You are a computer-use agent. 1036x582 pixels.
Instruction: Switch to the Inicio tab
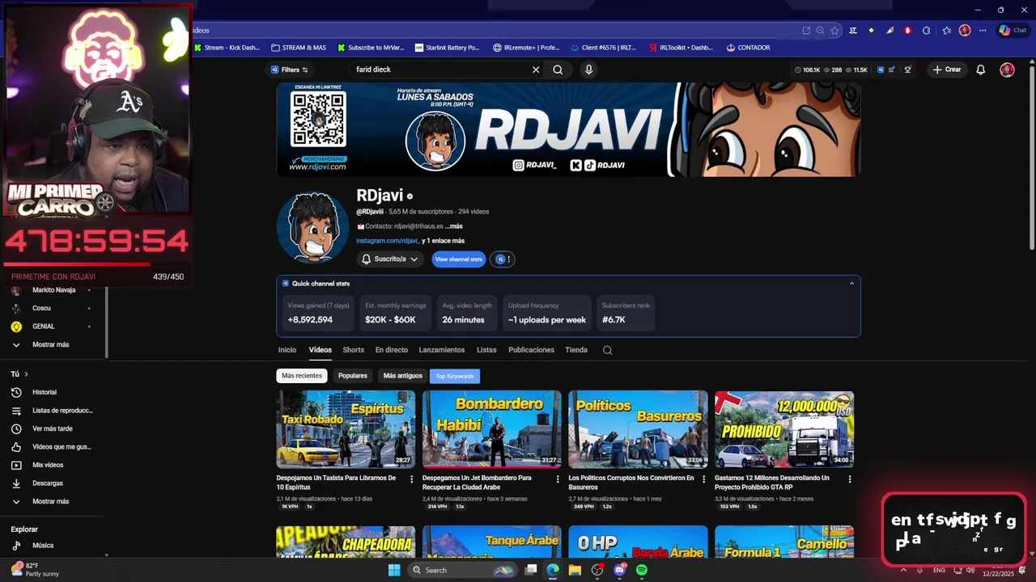[287, 350]
